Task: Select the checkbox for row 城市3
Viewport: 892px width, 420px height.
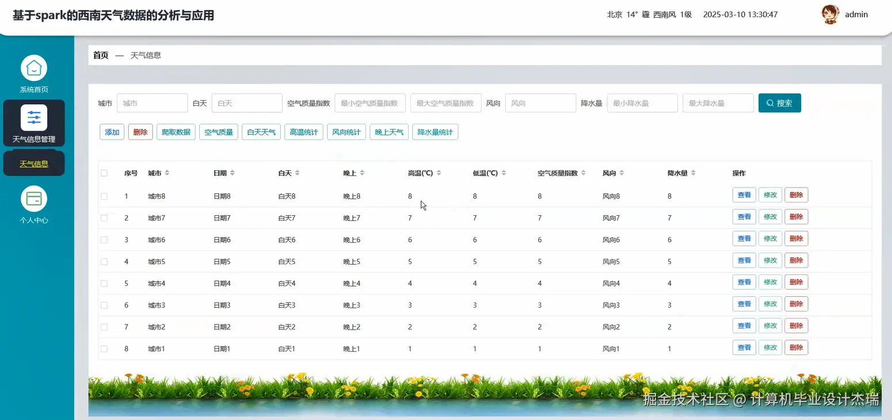Action: click(x=104, y=305)
